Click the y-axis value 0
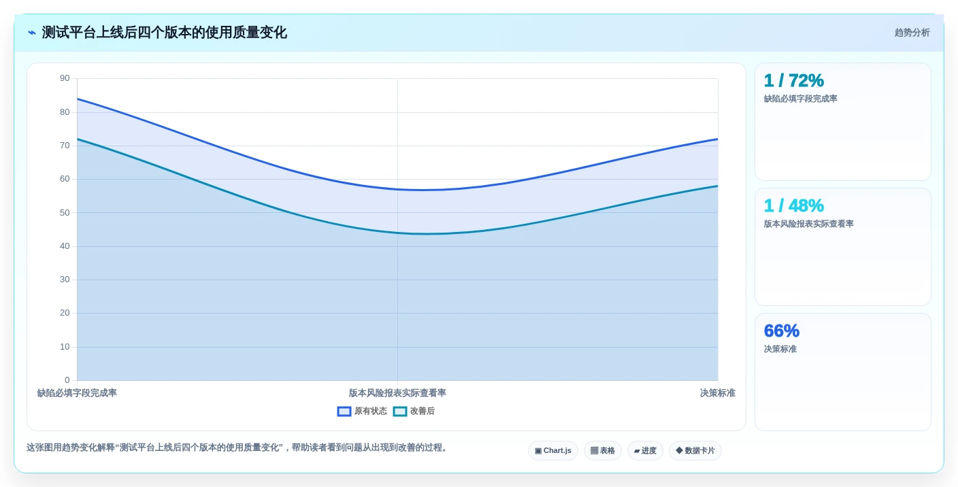This screenshot has height=487, width=958. [x=67, y=380]
